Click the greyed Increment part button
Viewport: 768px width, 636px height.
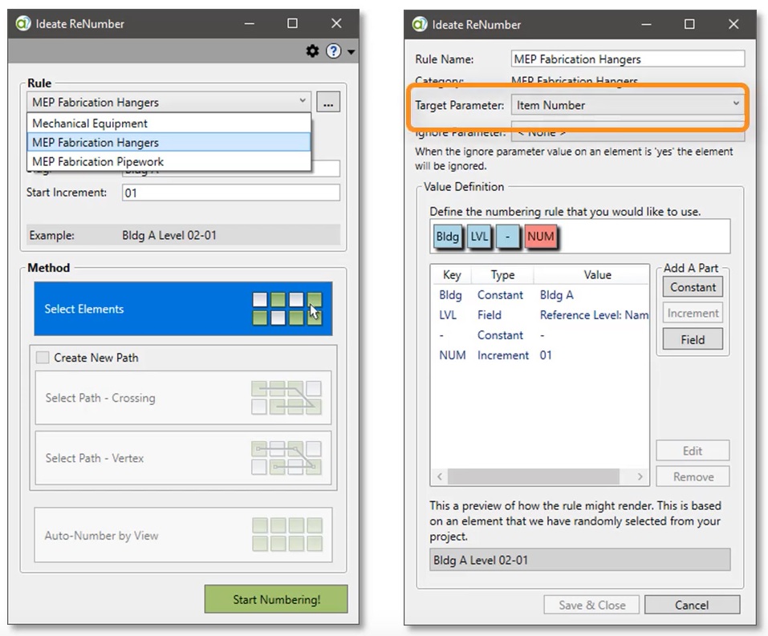[693, 313]
